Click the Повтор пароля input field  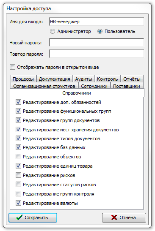click(x=97, y=54)
